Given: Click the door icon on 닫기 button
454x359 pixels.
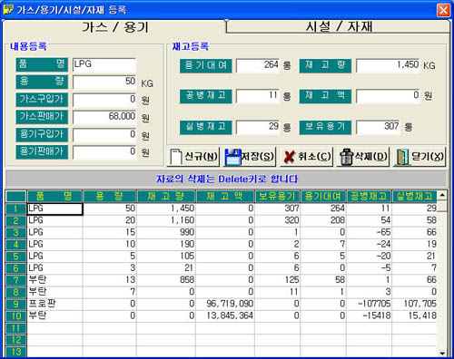Looking at the screenshot, I should [x=402, y=157].
